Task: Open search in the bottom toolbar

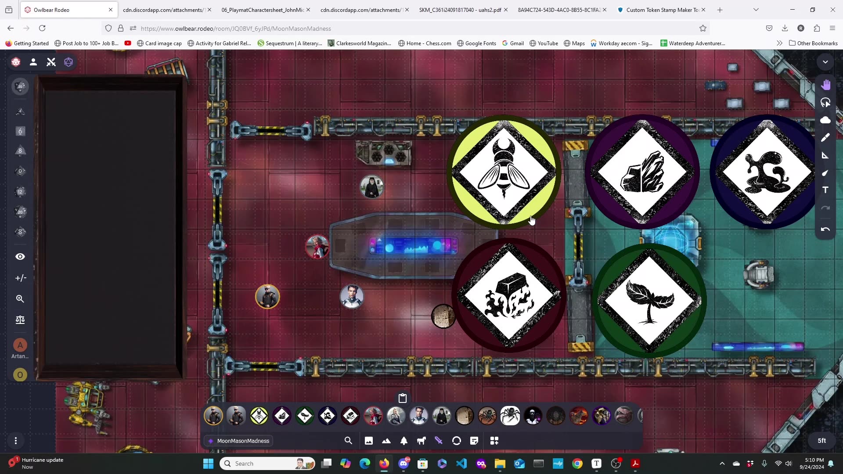Action: 348,441
